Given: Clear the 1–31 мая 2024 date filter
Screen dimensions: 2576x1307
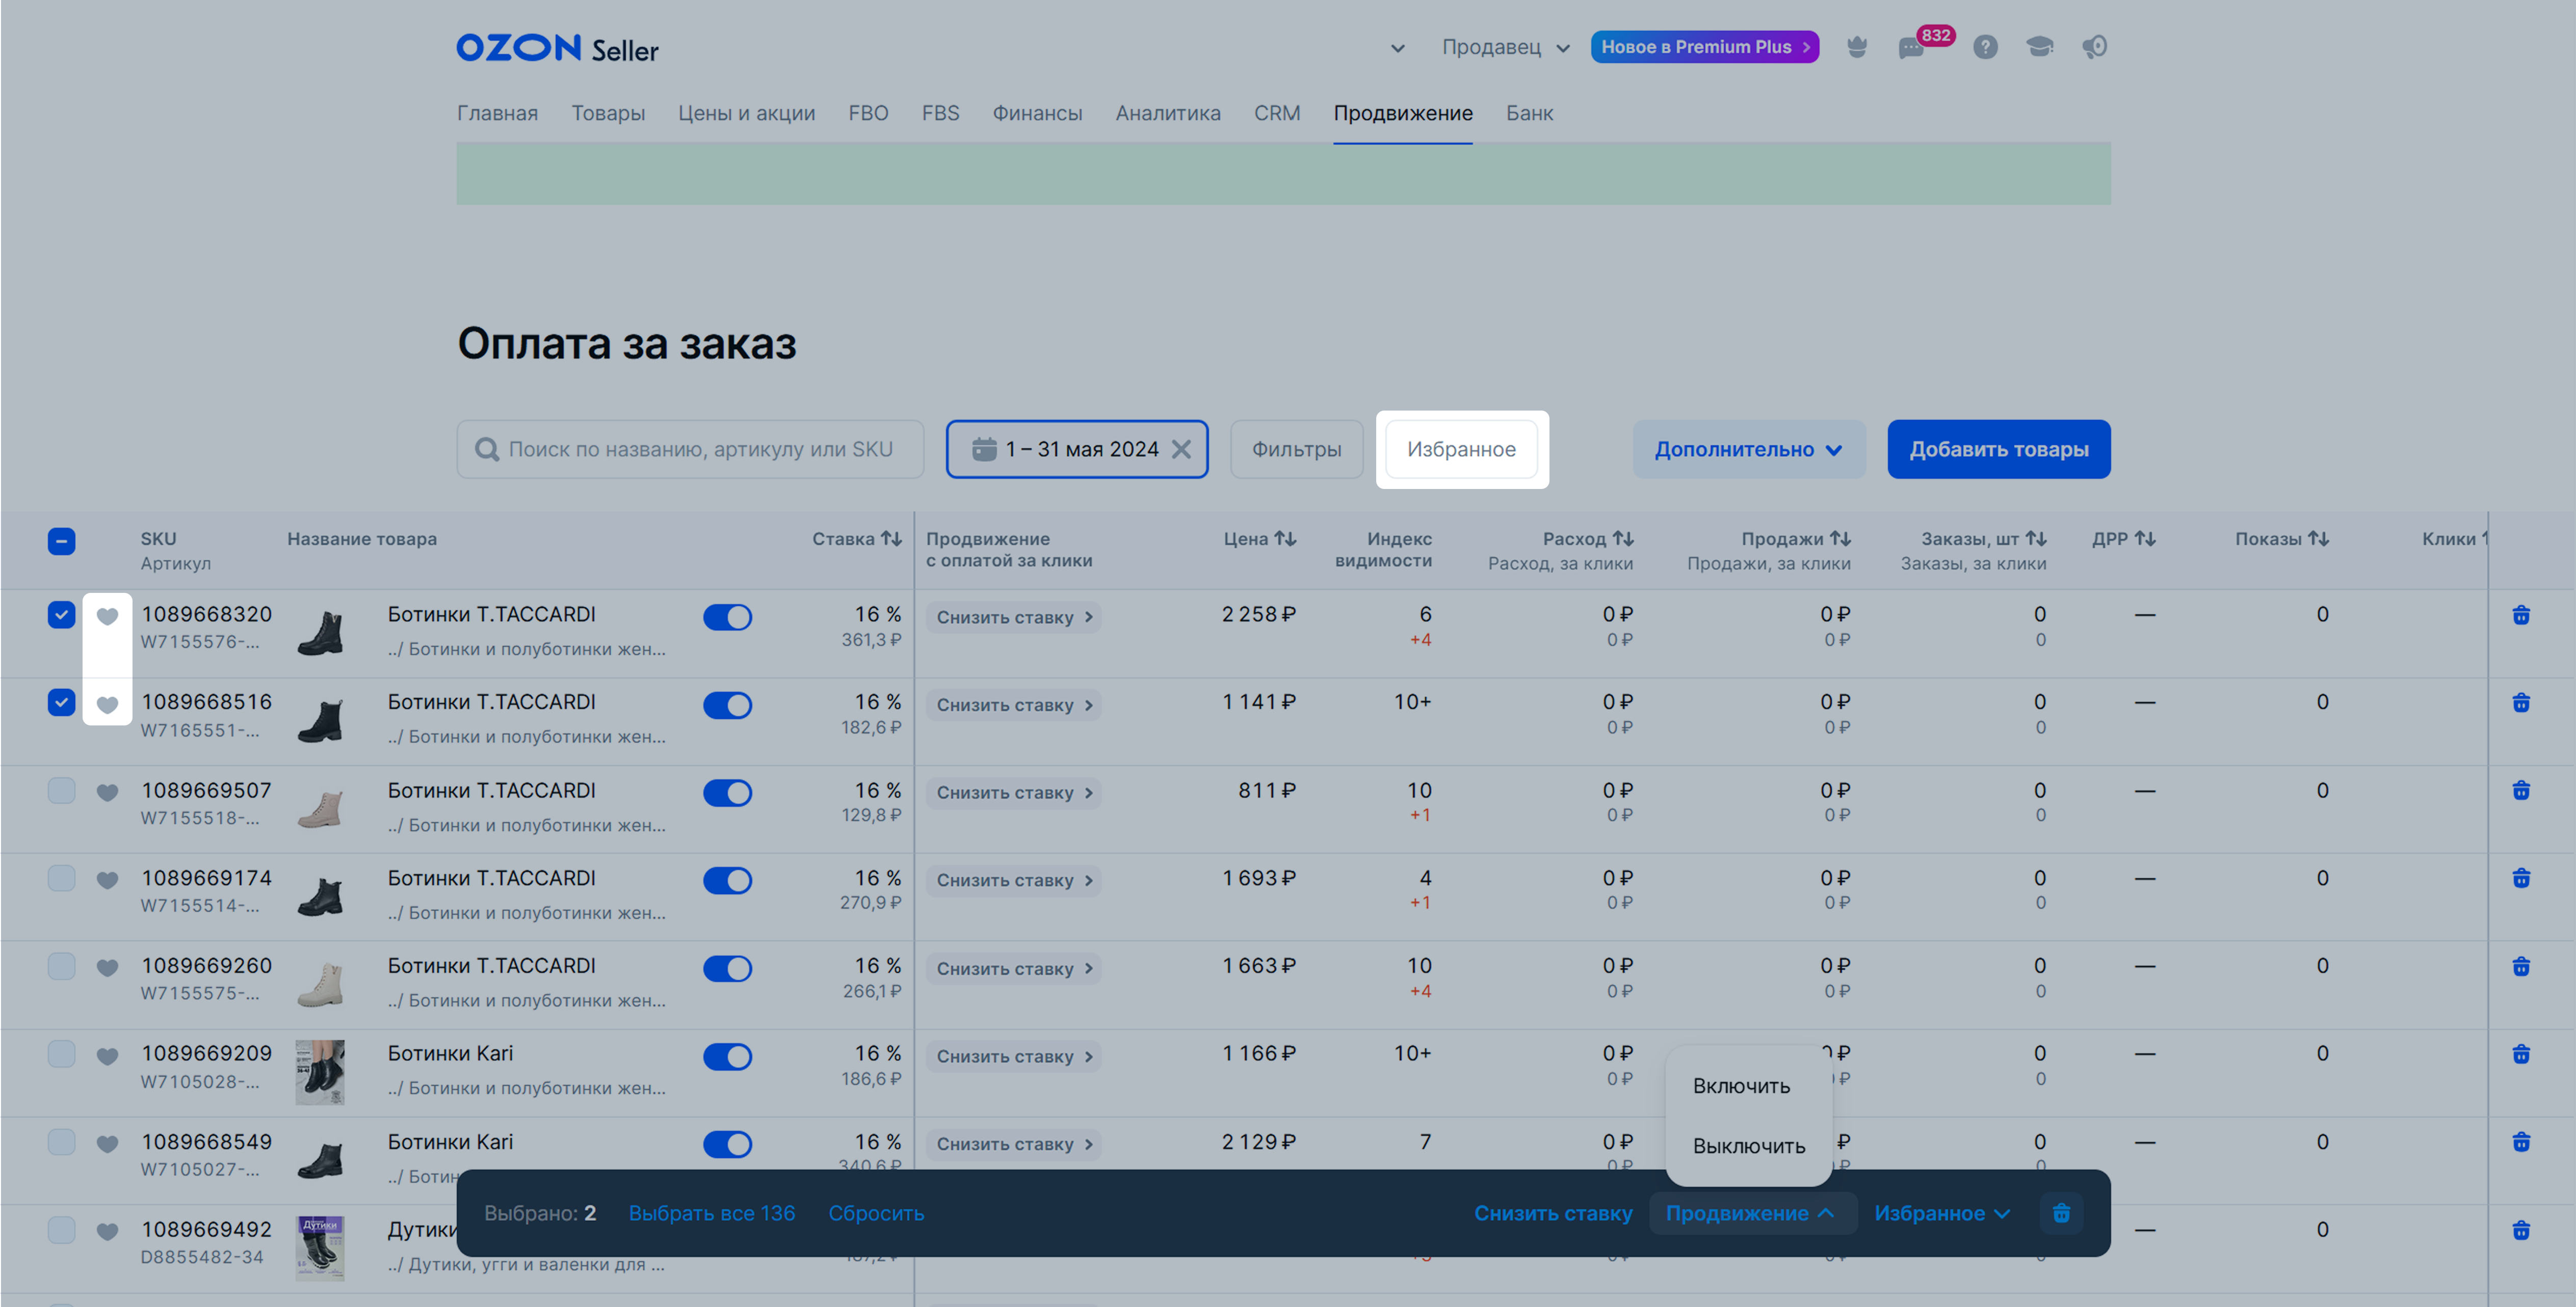Looking at the screenshot, I should click(1181, 450).
